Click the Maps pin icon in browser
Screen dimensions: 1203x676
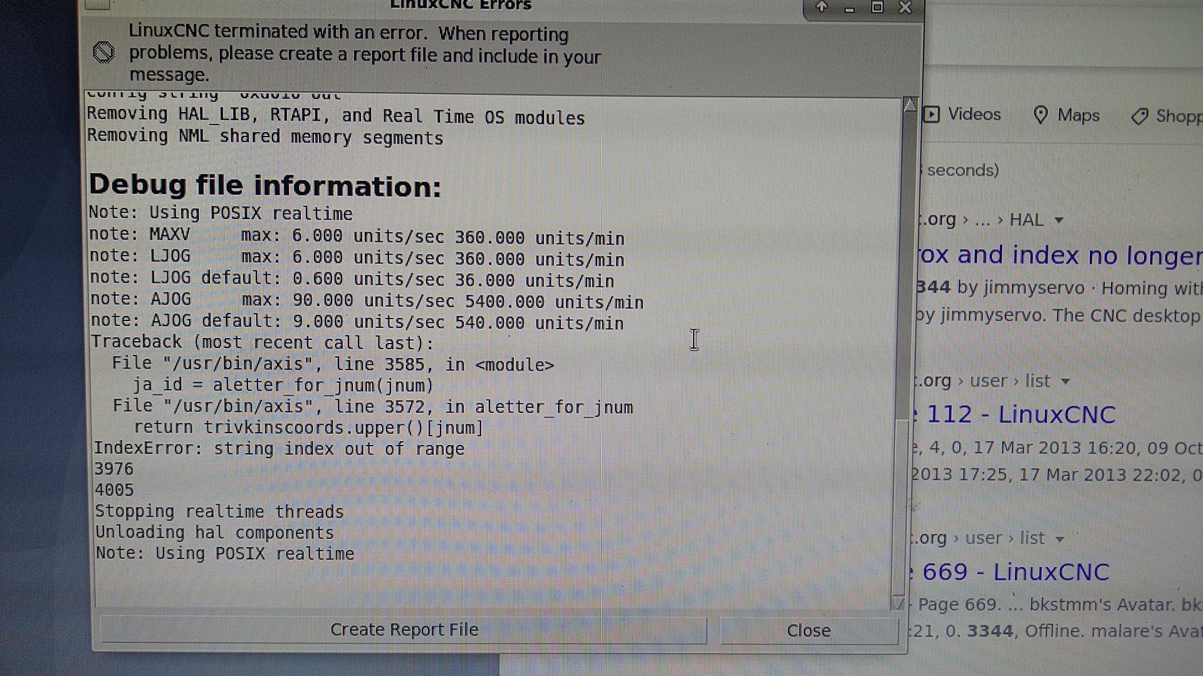pyautogui.click(x=1041, y=115)
